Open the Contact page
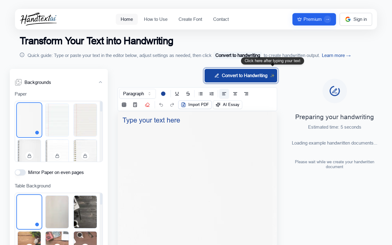The width and height of the screenshot is (392, 245). click(x=221, y=19)
